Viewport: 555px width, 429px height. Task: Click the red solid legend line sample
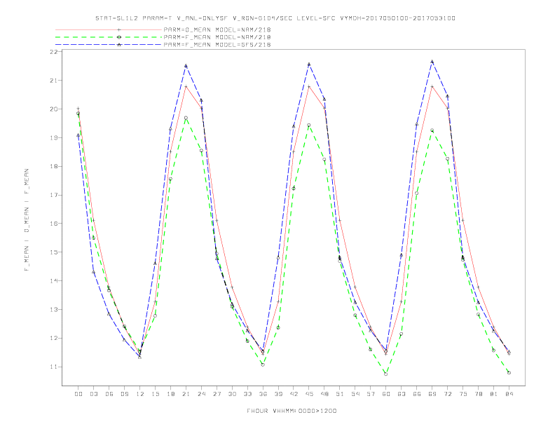tap(109, 29)
